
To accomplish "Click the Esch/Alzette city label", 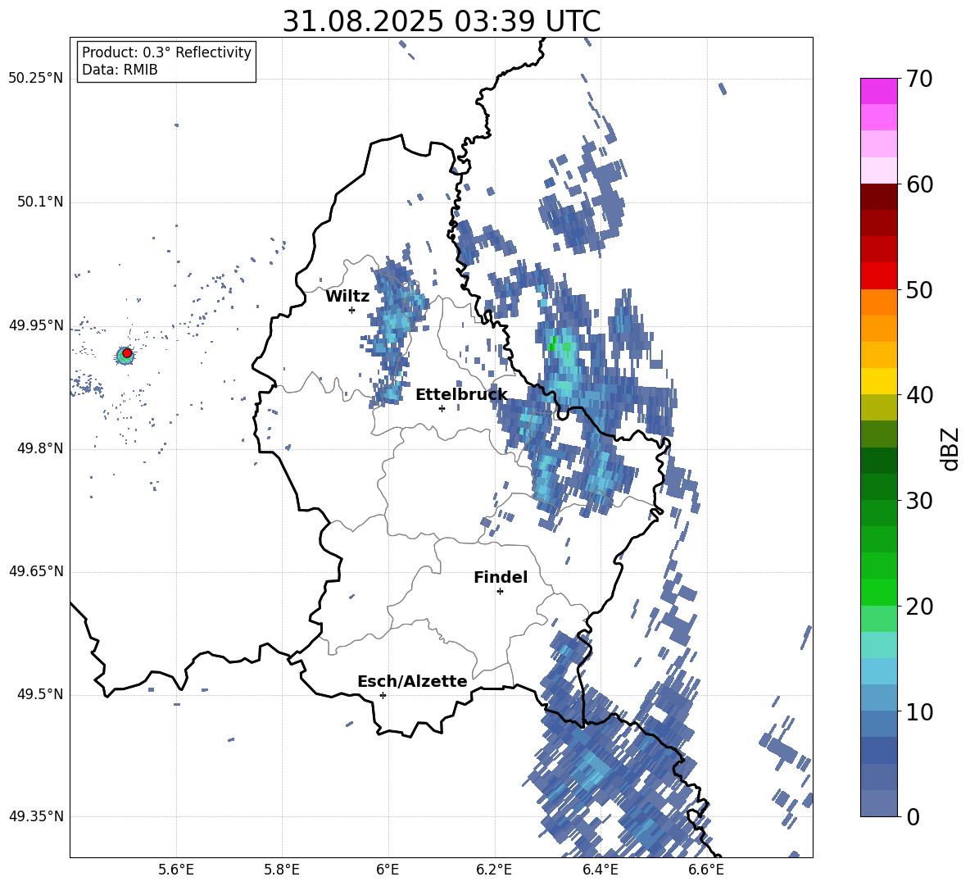I will (x=412, y=682).
